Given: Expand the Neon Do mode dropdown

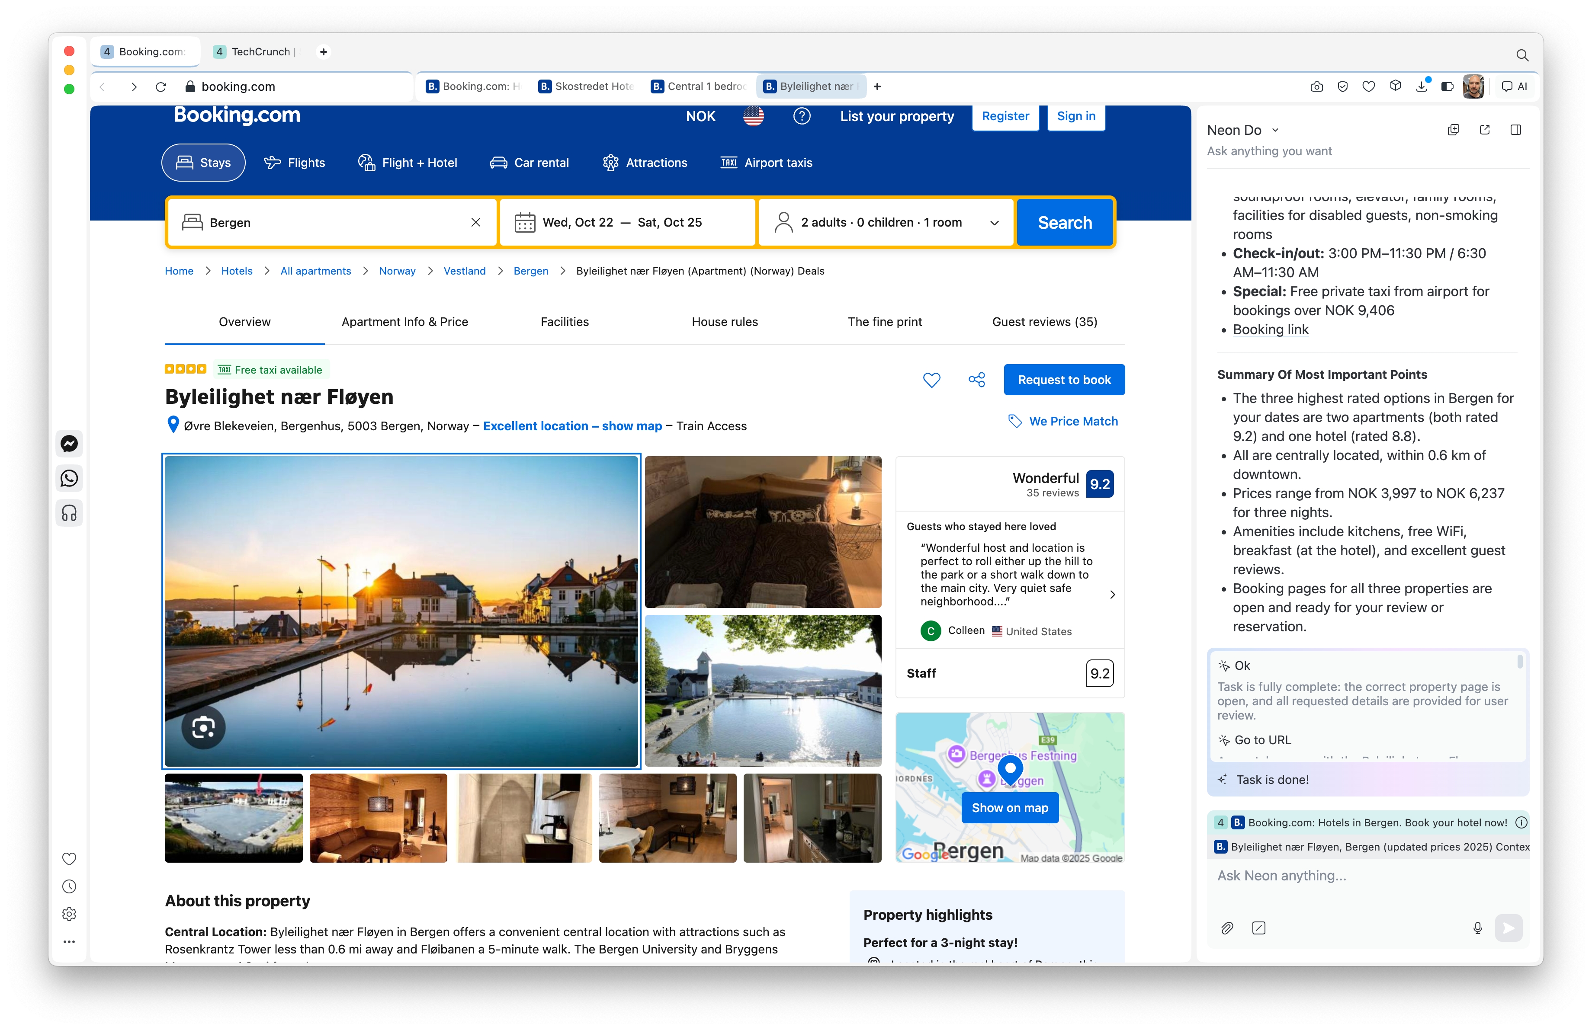Looking at the screenshot, I should (1275, 130).
